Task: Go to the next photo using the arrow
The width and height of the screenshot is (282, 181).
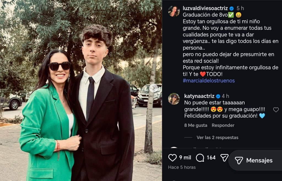Action: click(x=154, y=88)
